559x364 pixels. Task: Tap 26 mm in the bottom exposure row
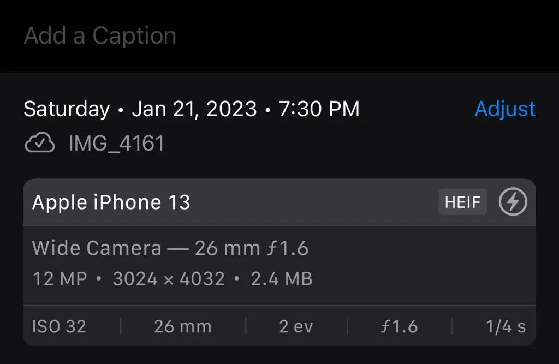point(182,326)
